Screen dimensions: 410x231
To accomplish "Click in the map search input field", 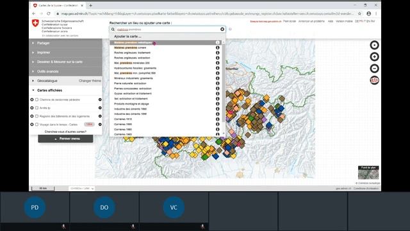I will click(x=167, y=30).
